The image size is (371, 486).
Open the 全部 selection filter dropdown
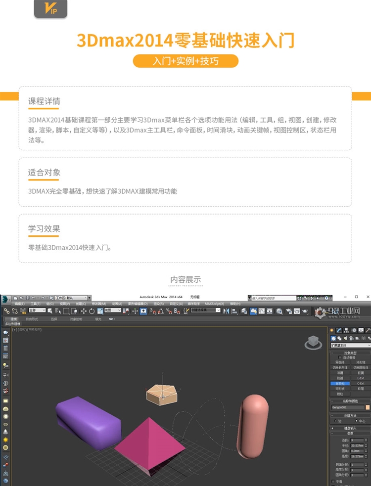click(37, 310)
